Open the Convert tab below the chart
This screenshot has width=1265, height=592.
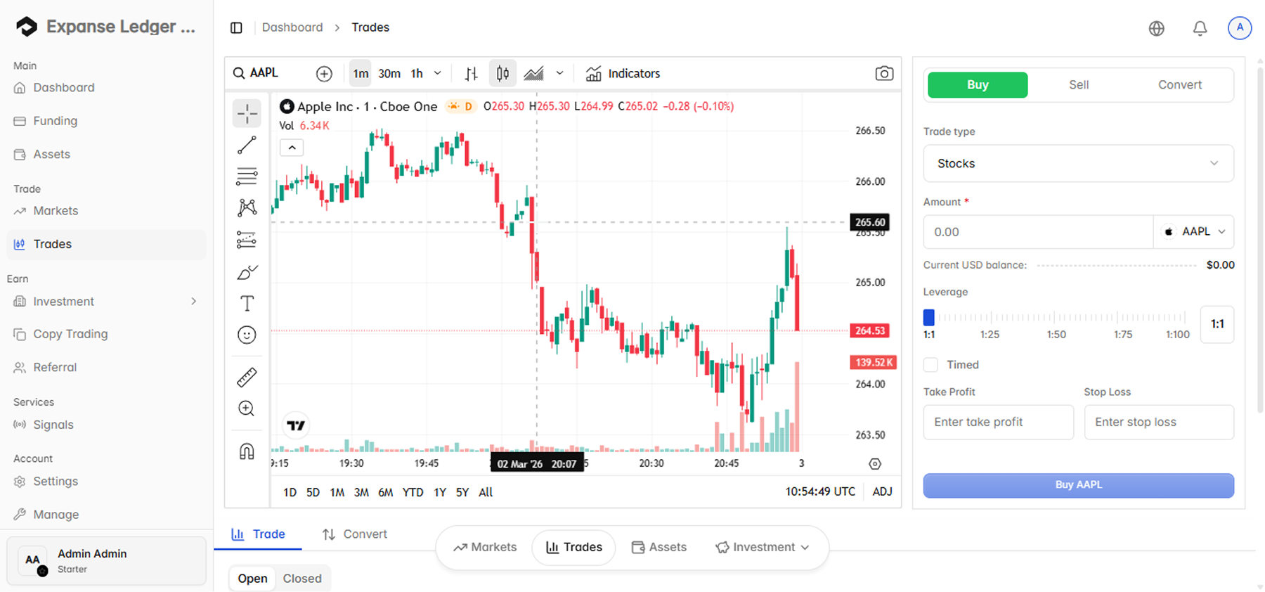pos(355,534)
